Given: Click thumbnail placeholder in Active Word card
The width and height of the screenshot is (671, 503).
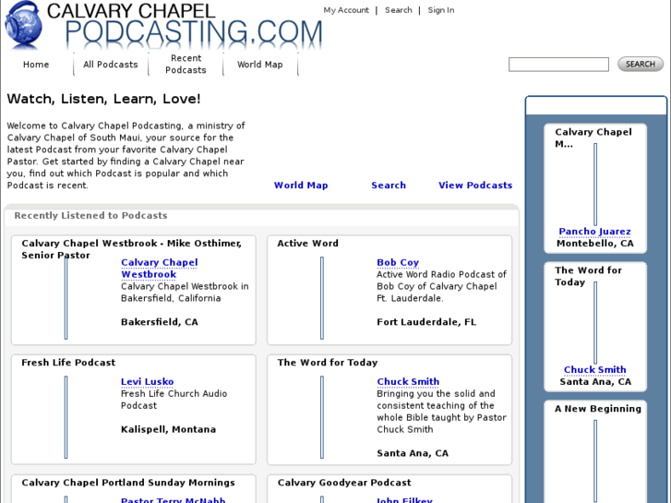Looking at the screenshot, I should pos(322,298).
